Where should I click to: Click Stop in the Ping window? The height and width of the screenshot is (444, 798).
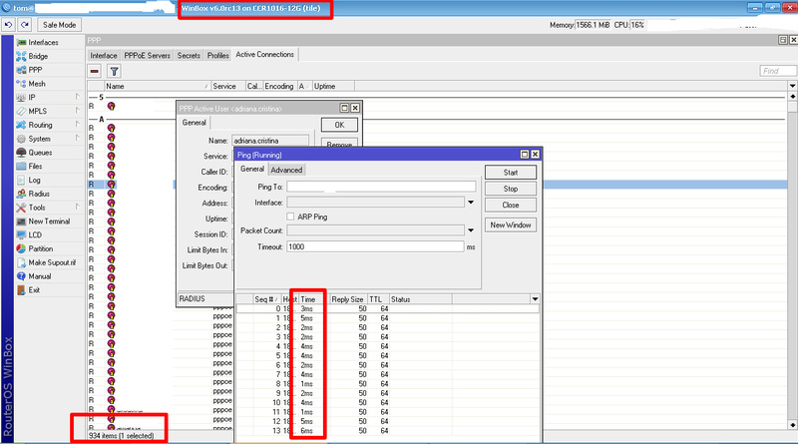[511, 189]
